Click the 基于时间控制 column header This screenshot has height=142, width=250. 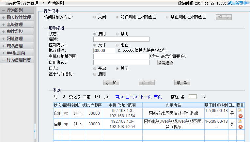[x=216, y=105]
